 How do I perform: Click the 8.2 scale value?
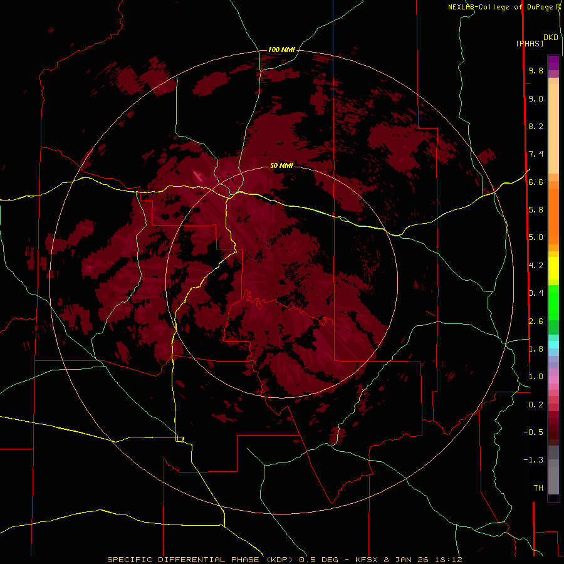pyautogui.click(x=536, y=126)
